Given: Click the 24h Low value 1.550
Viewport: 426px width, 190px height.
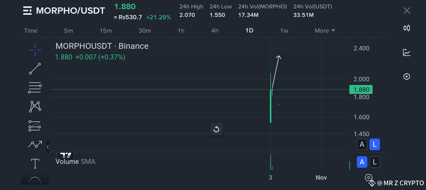Looking at the screenshot, I should coord(217,15).
